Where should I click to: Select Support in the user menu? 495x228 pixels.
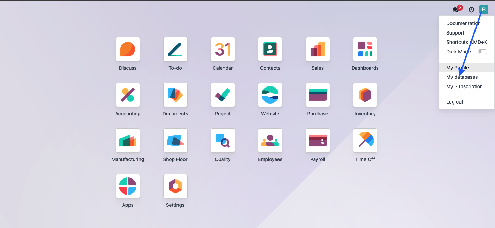click(467, 33)
